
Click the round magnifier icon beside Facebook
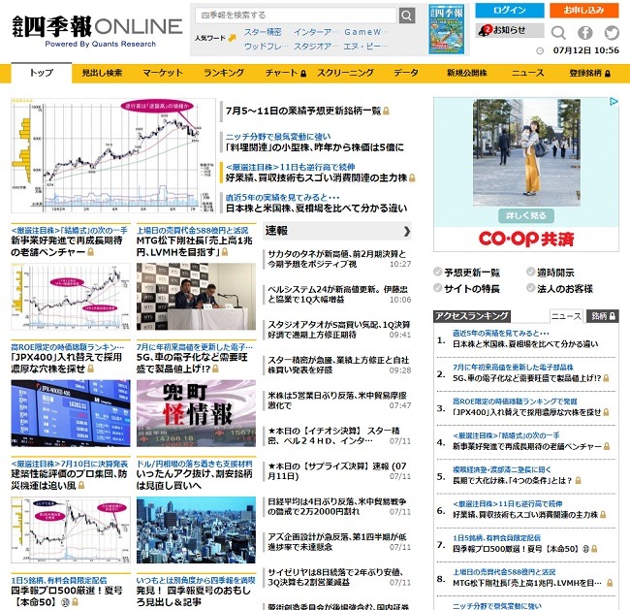(x=558, y=33)
